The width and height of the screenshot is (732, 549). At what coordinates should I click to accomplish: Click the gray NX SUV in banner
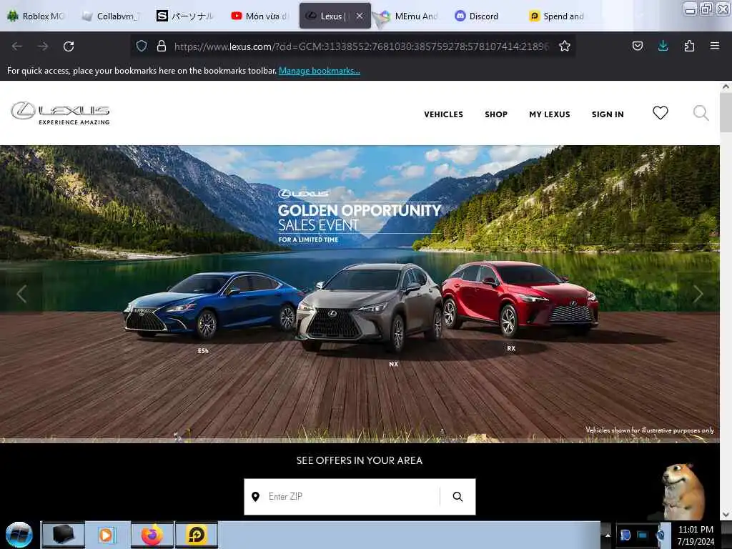click(369, 307)
